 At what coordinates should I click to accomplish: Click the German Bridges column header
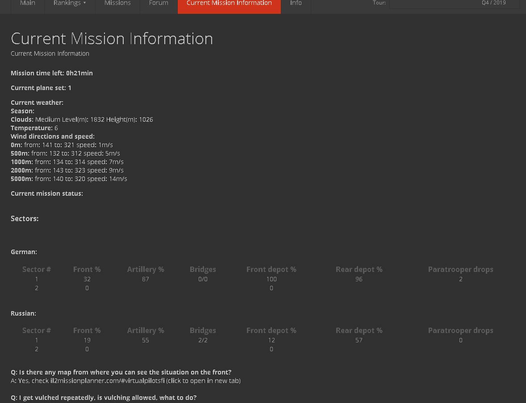(x=203, y=269)
